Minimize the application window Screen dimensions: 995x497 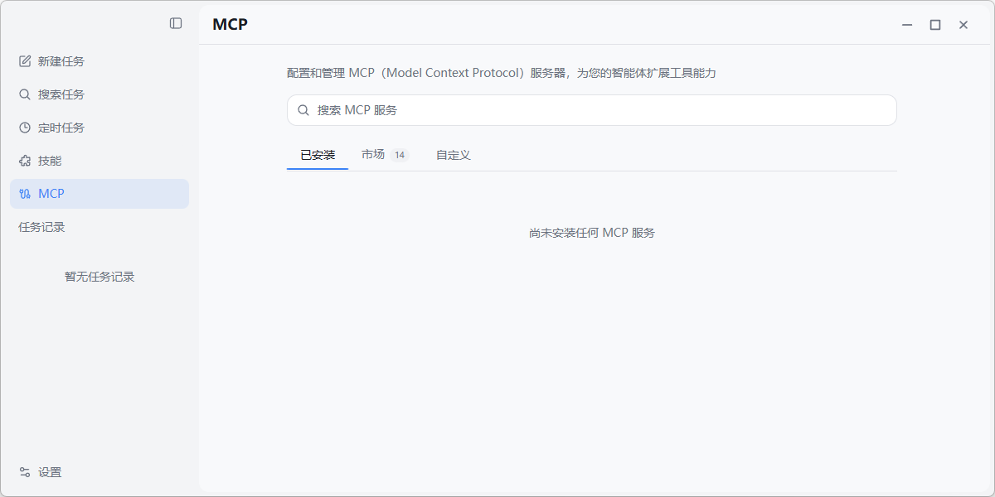(x=907, y=25)
